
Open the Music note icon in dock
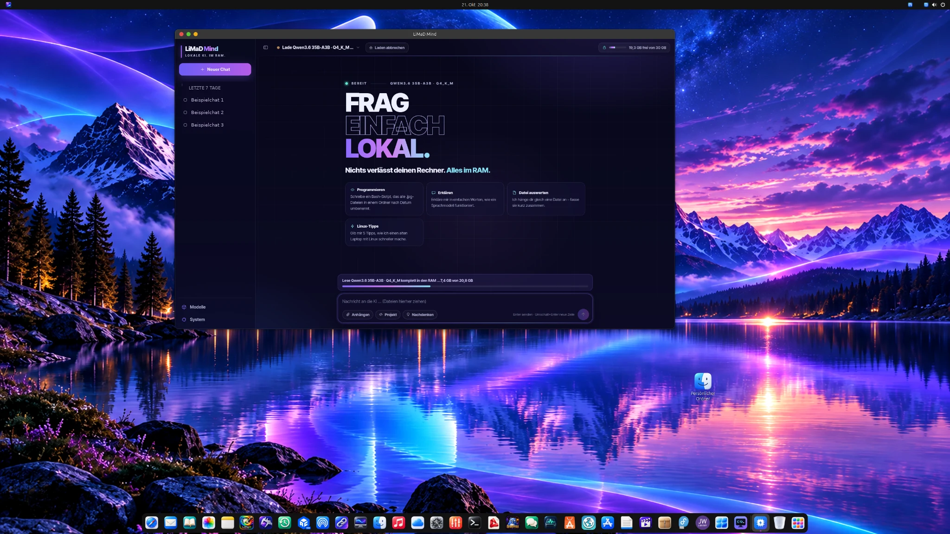(x=398, y=523)
